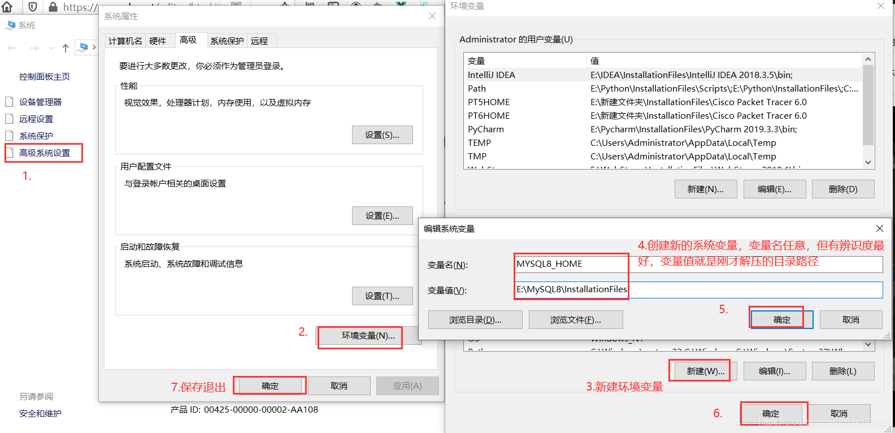Cancel the 系统属性 dialog
895x433 pixels.
(x=339, y=386)
